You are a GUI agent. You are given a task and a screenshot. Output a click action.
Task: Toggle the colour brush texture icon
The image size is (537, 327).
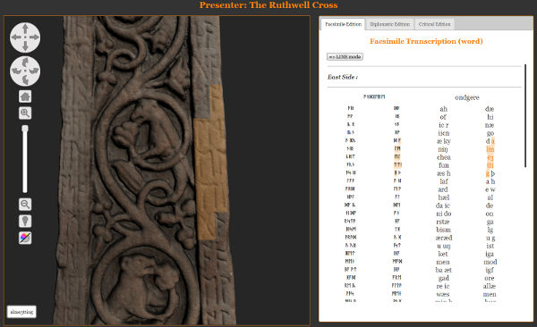25,238
